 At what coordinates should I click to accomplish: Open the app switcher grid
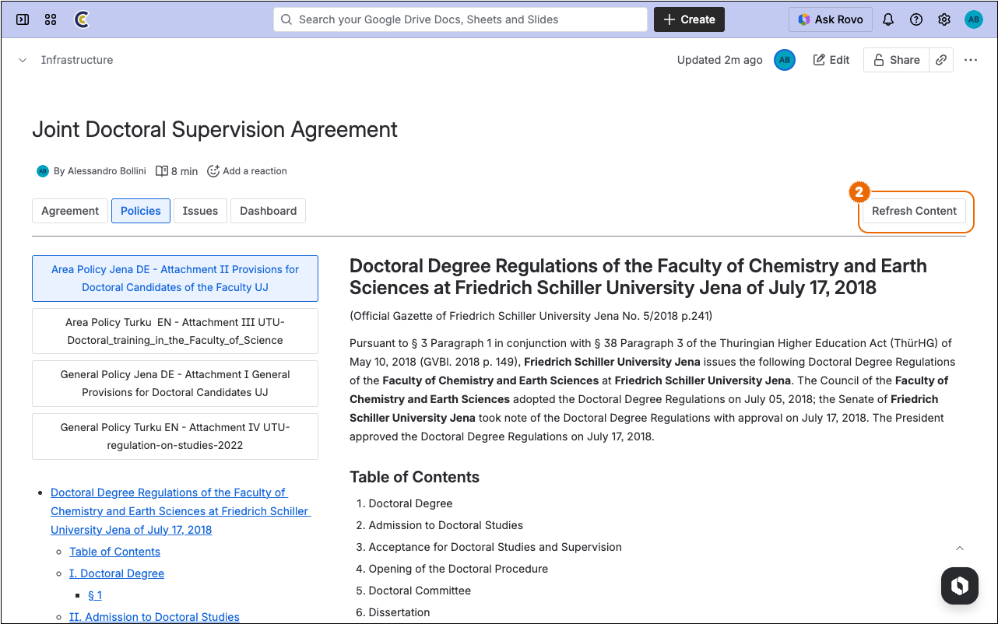(51, 19)
